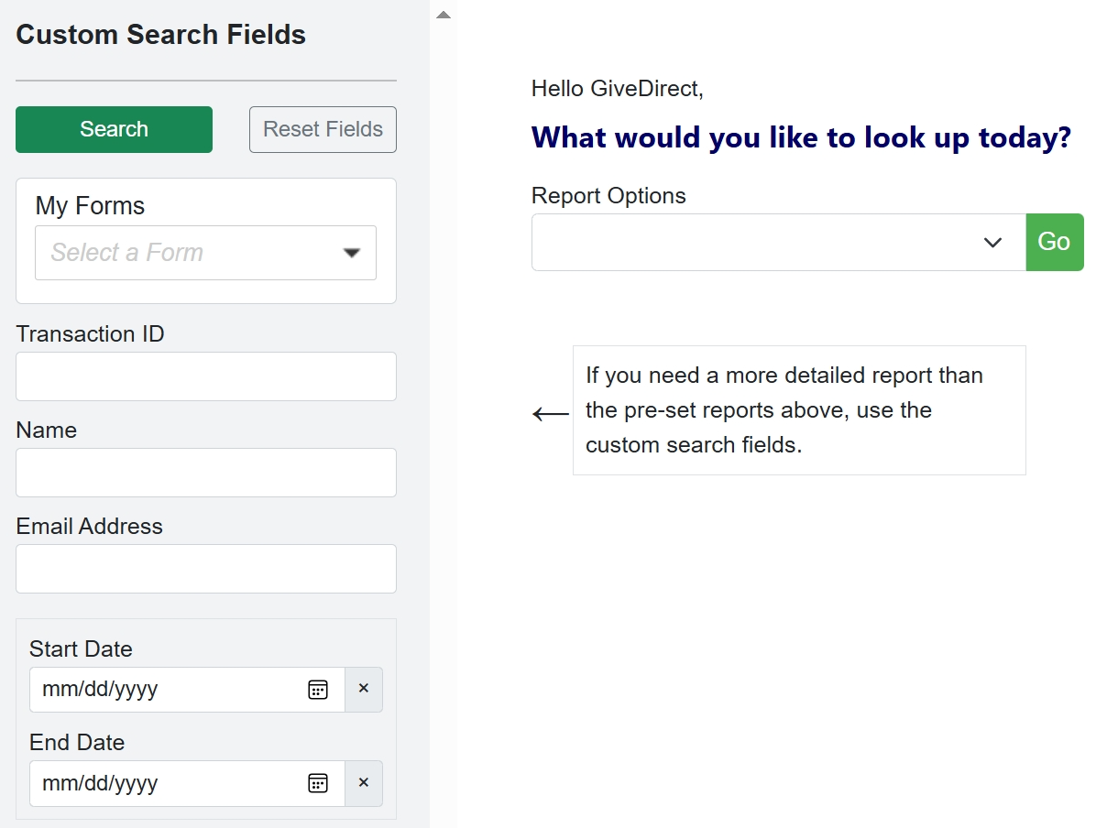This screenshot has height=828, width=1107.
Task: Open the End Date calendar picker icon
Action: pyautogui.click(x=318, y=783)
